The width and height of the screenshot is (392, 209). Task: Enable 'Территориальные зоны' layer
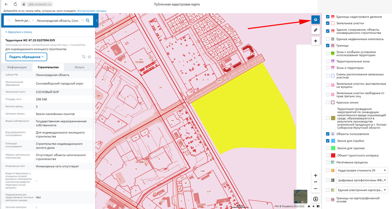point(328,61)
